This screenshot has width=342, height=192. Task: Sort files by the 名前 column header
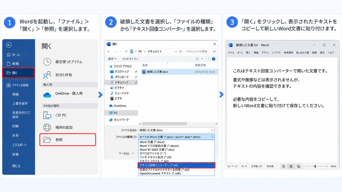pos(145,65)
